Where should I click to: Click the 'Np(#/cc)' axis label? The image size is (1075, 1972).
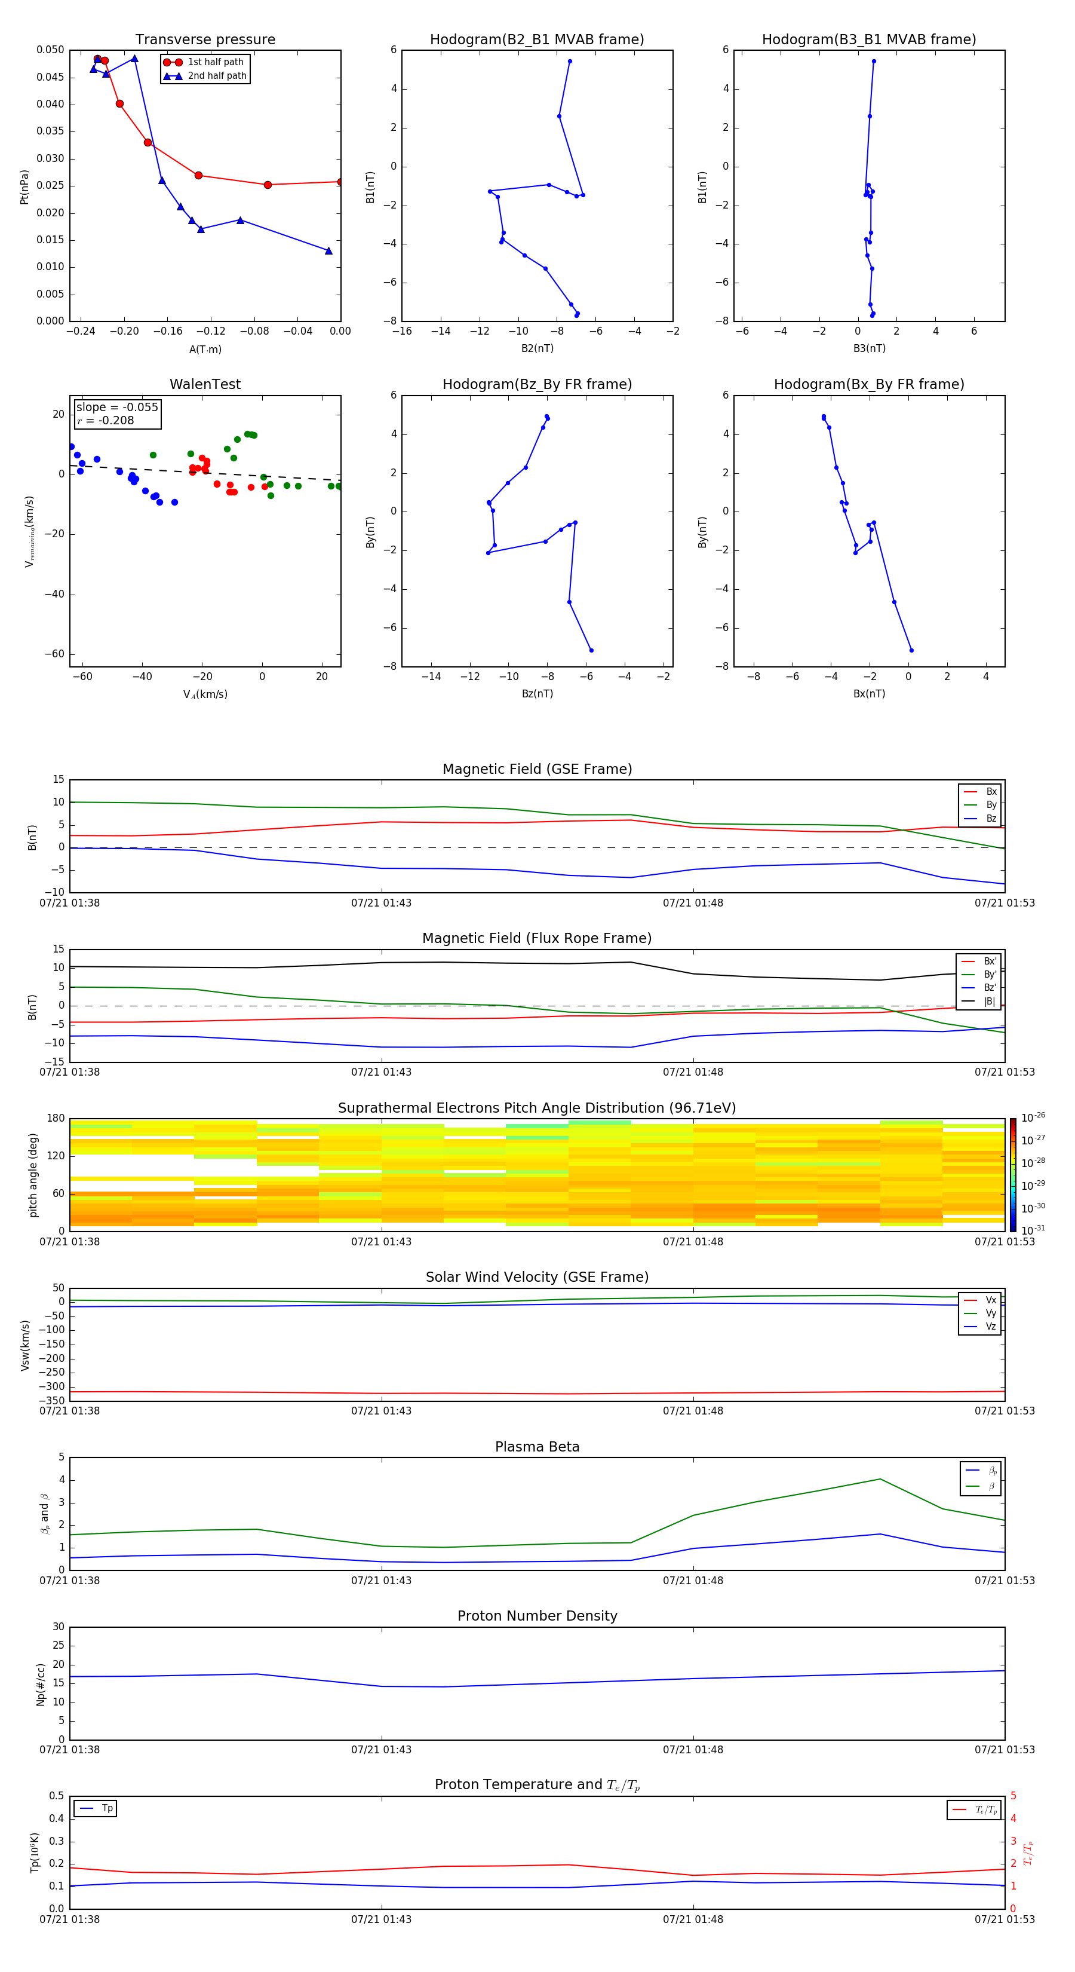[x=41, y=1684]
